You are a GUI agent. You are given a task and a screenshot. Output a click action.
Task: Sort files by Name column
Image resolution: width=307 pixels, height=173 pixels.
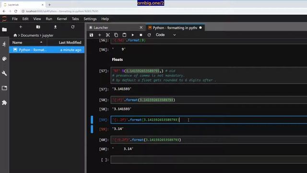[x=27, y=42]
